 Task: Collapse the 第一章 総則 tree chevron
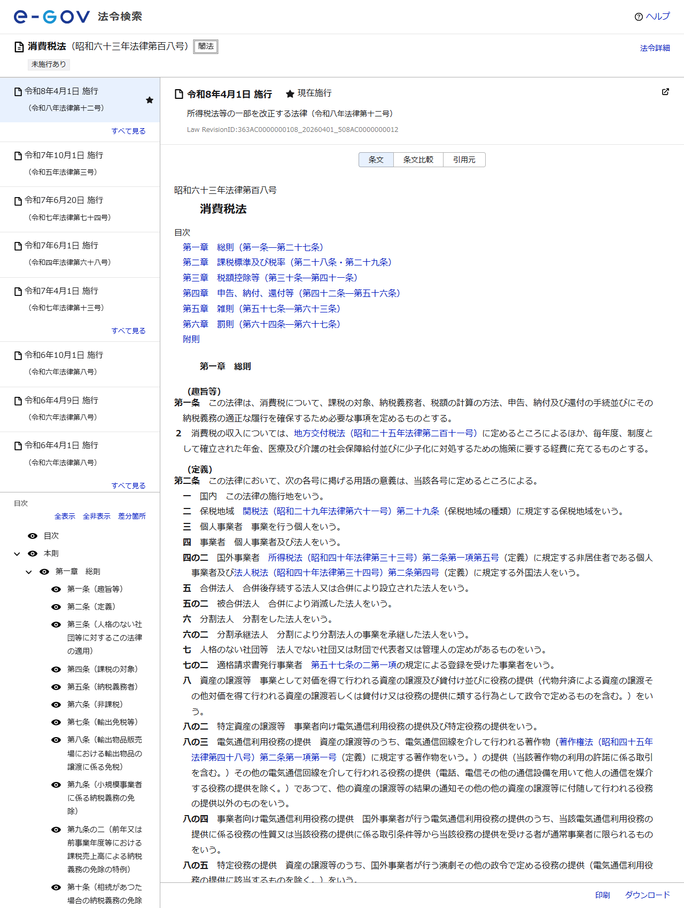coord(29,572)
